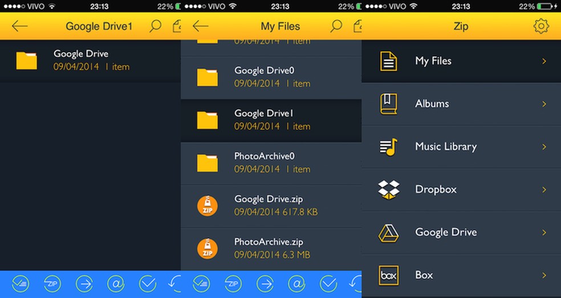
Task: Tap the email @ icon under Google Drive1
Action: [x=116, y=284]
